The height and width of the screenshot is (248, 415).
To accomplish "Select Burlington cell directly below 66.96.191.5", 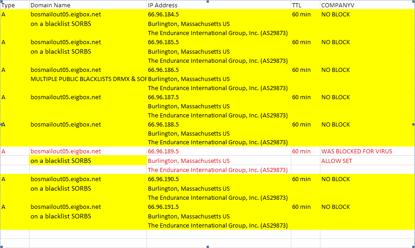I will [218, 216].
